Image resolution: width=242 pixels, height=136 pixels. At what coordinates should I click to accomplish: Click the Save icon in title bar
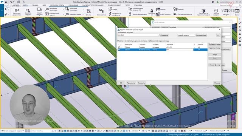[x=6, y=2]
